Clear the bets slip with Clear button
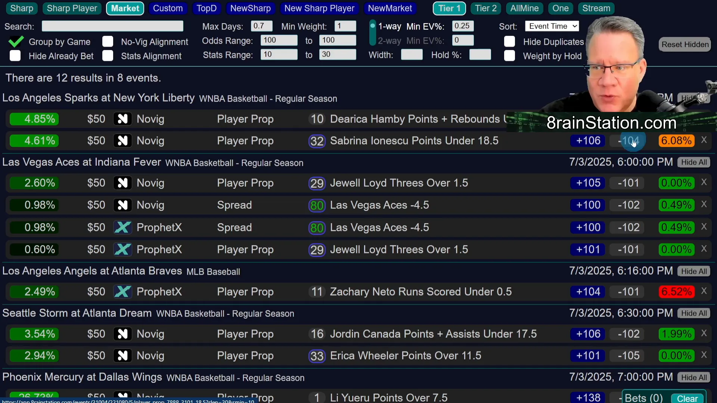 [x=687, y=398]
